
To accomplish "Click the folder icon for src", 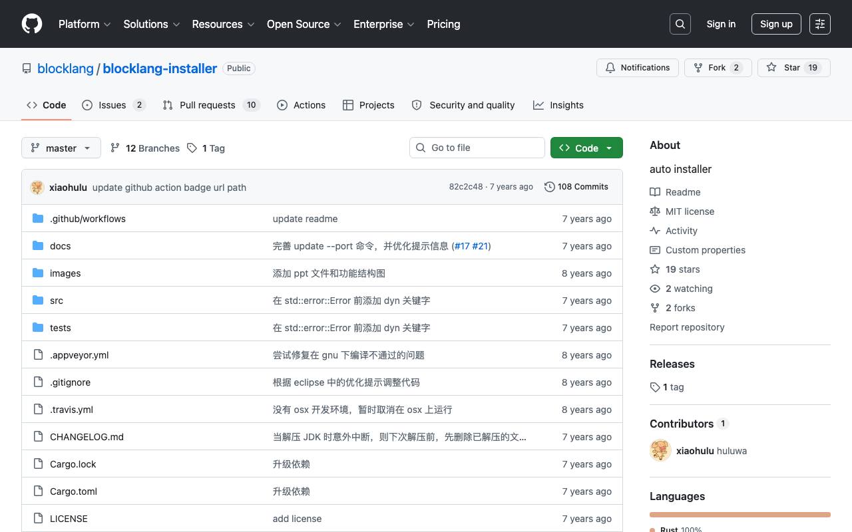I will 38,300.
